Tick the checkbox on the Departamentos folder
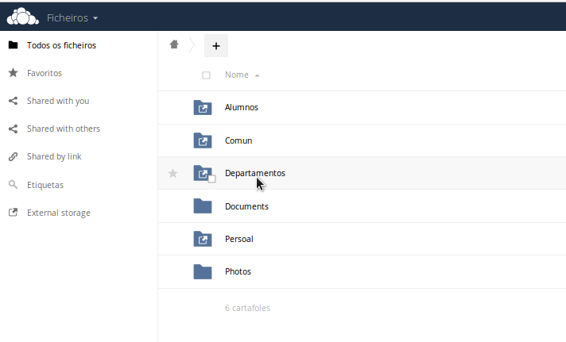Image resolution: width=566 pixels, height=342 pixels. (212, 179)
